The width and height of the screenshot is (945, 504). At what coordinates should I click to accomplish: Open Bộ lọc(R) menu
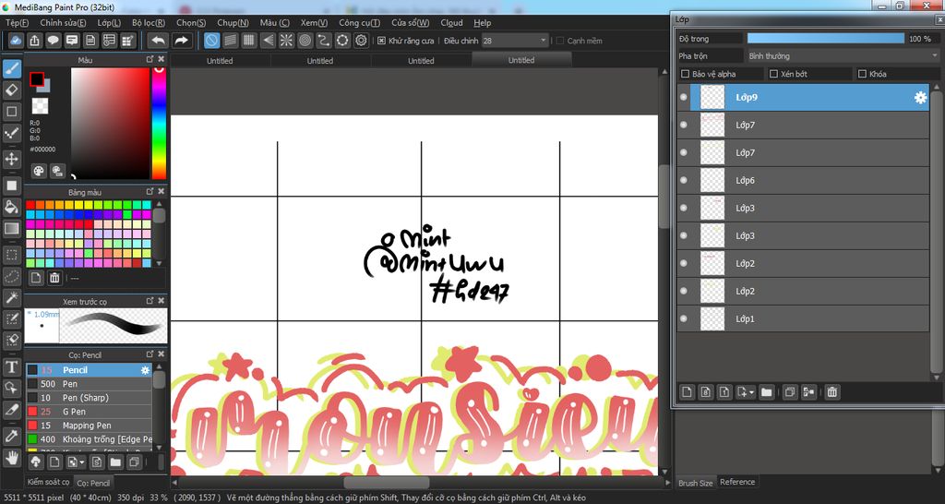tap(149, 22)
